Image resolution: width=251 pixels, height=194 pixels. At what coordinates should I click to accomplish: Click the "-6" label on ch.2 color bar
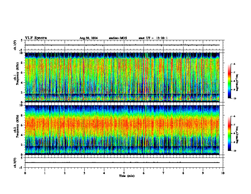pos(234,116)
